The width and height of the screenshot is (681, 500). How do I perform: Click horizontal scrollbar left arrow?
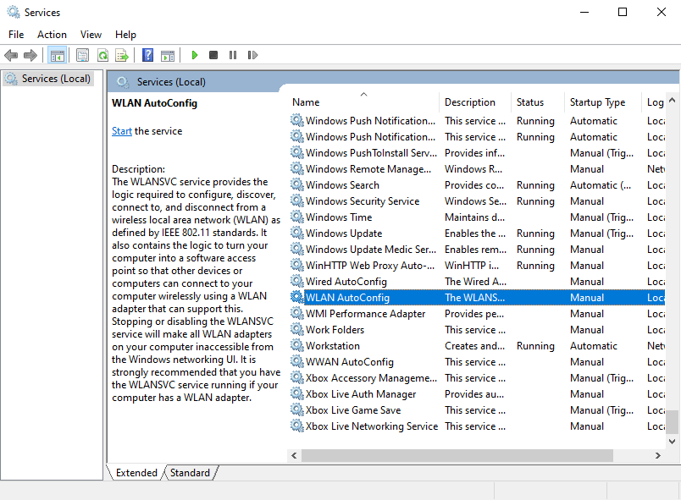(x=294, y=455)
